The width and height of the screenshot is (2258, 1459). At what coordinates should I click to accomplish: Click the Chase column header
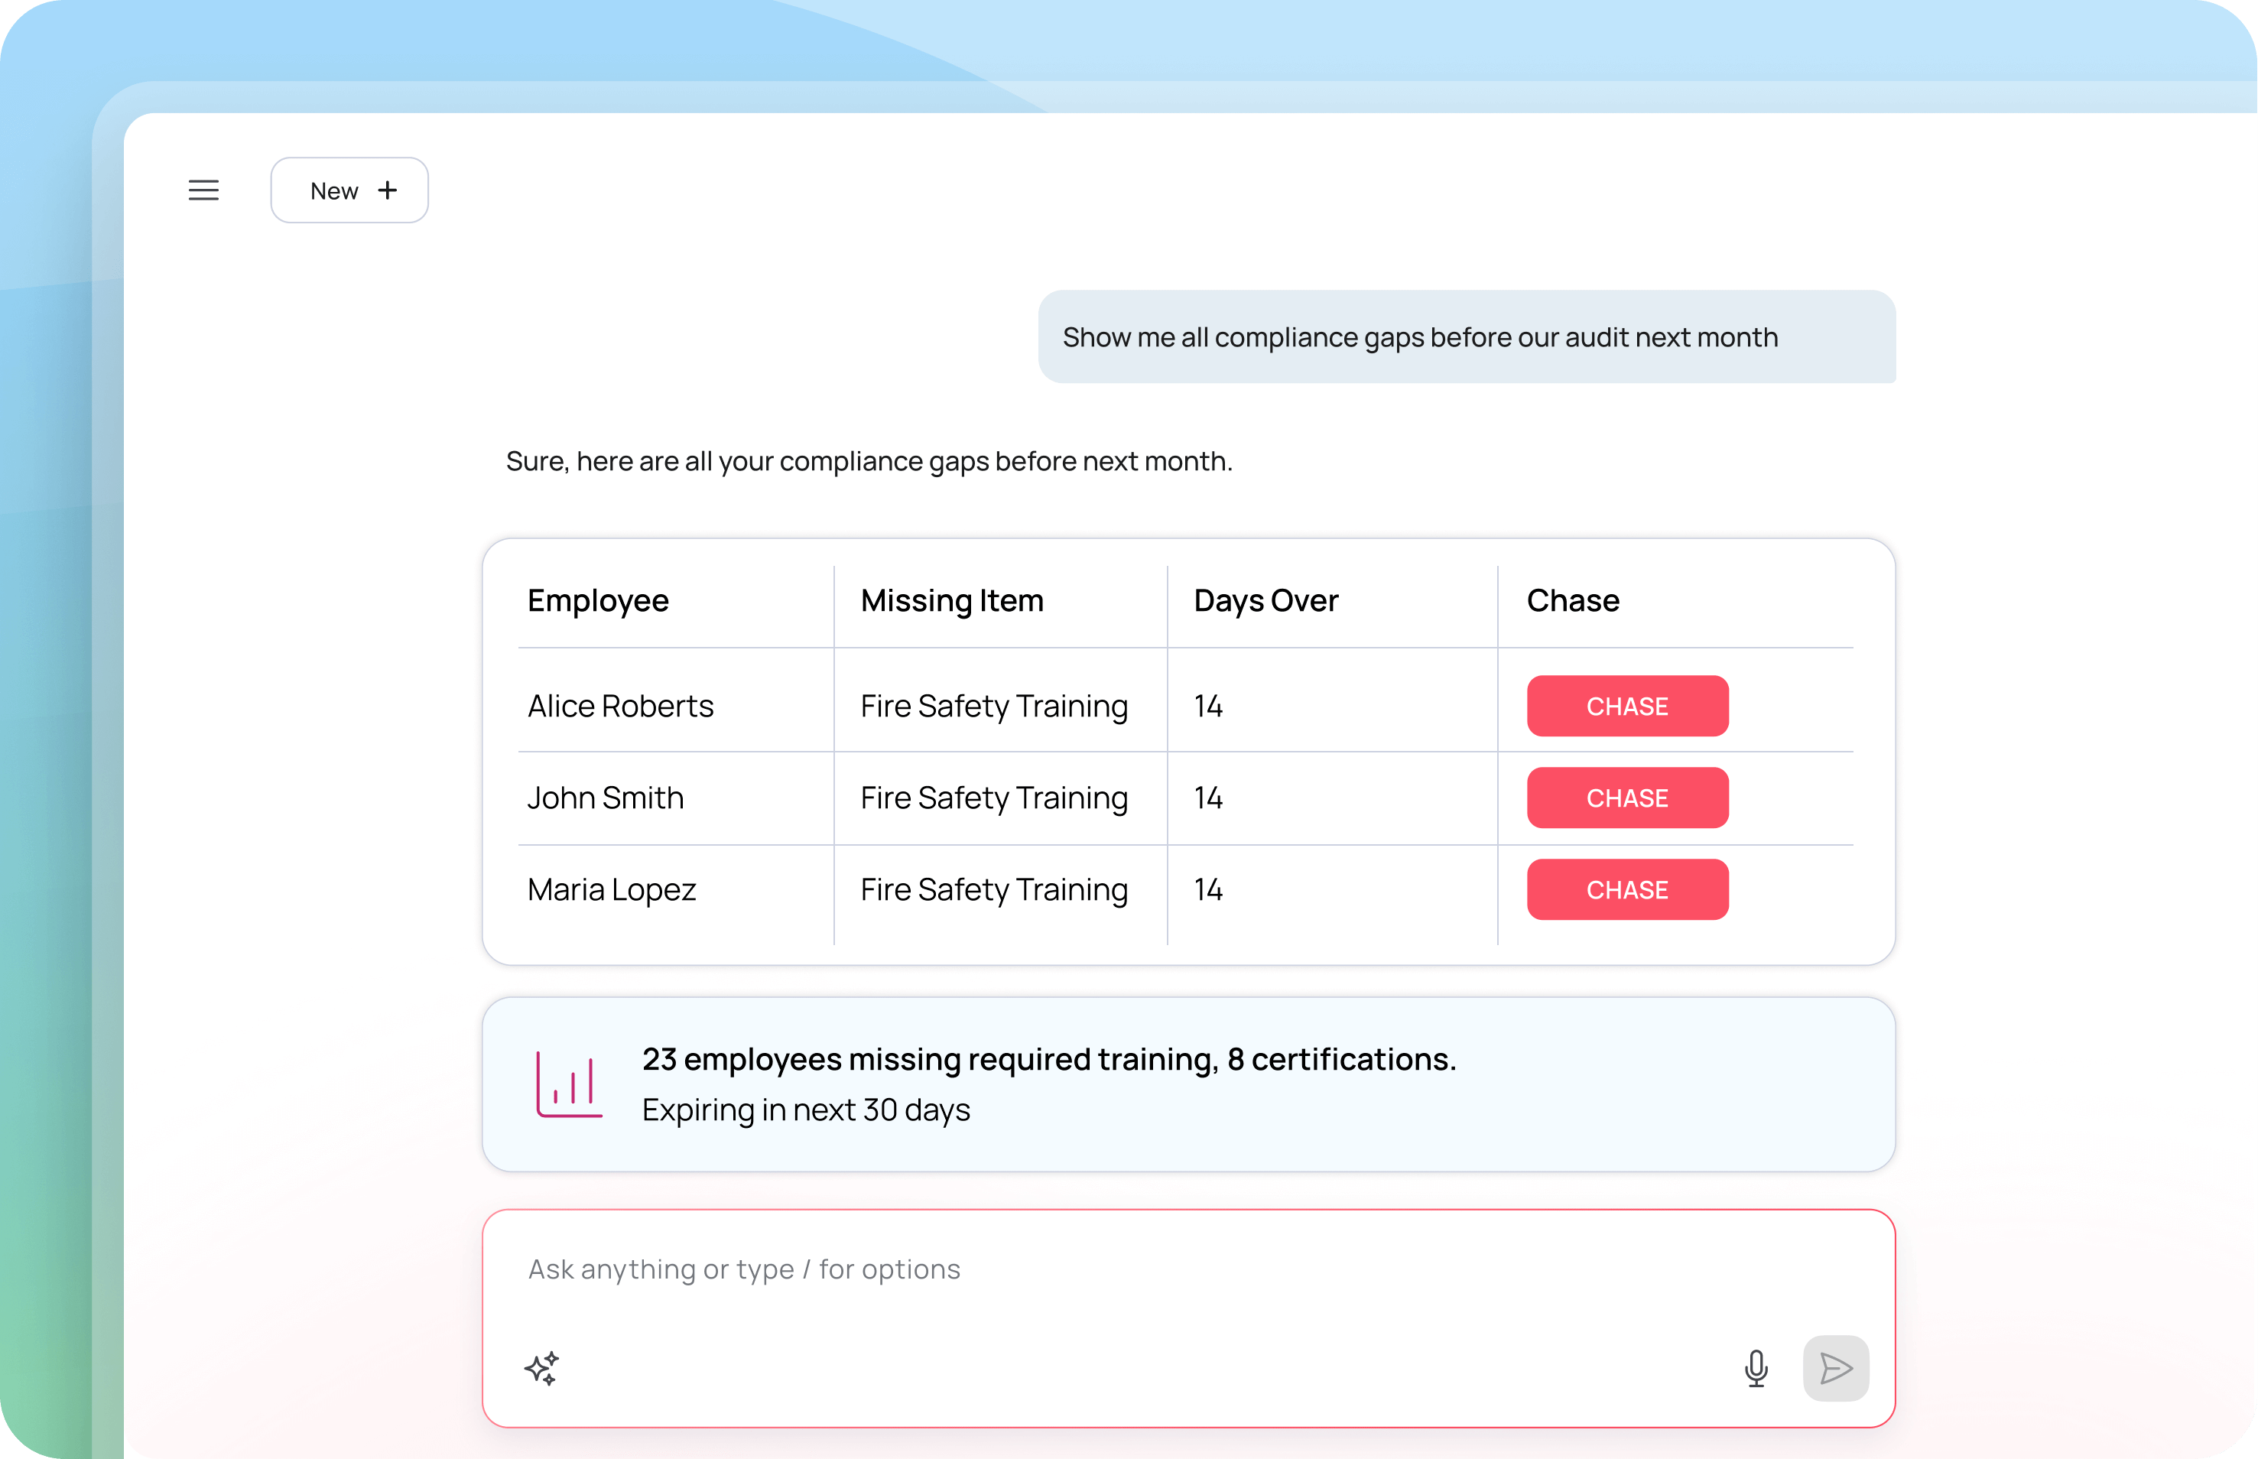click(x=1572, y=601)
